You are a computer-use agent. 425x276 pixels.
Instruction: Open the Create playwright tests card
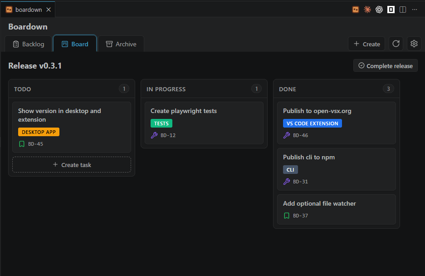pyautogui.click(x=204, y=123)
